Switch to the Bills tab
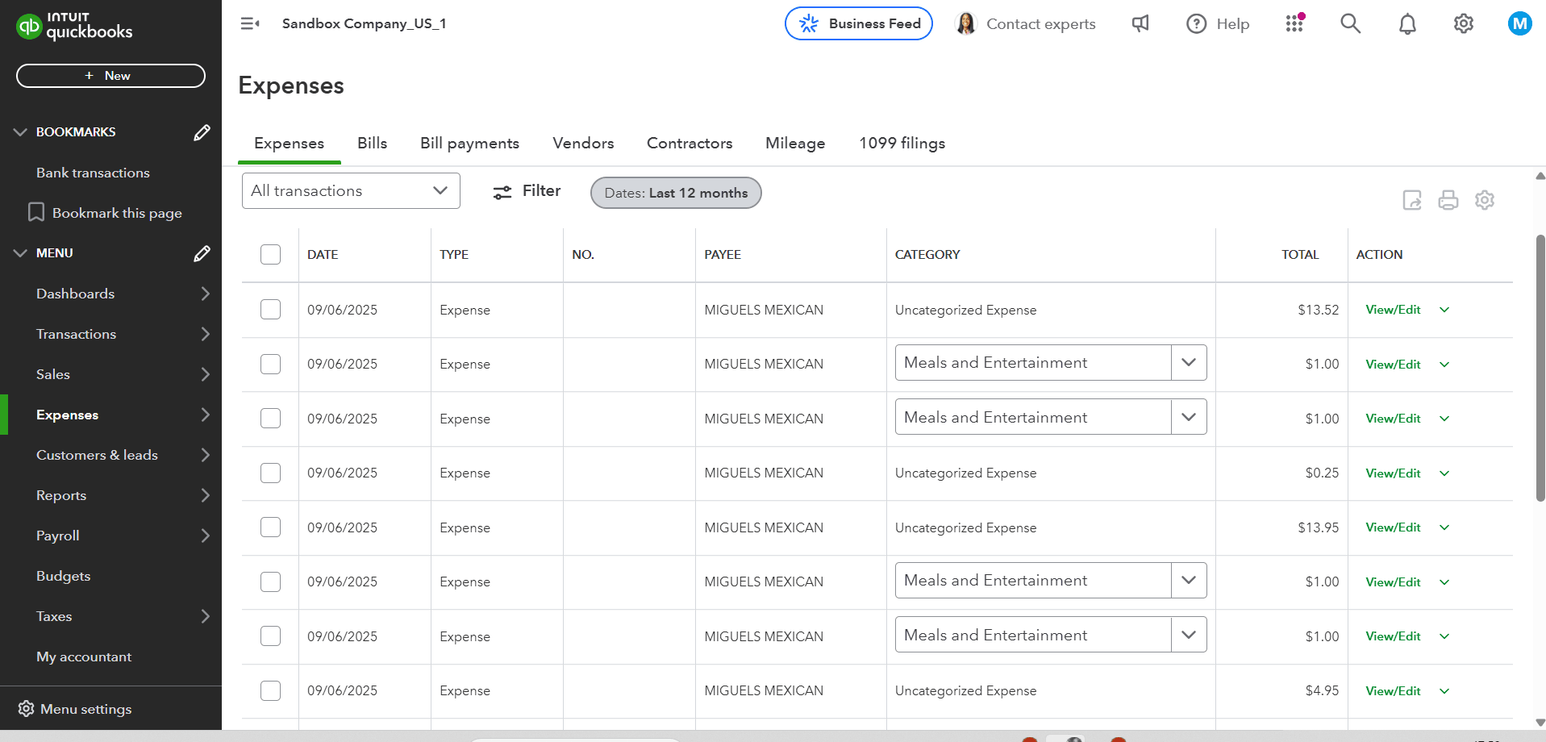Image resolution: width=1546 pixels, height=742 pixels. 372,143
